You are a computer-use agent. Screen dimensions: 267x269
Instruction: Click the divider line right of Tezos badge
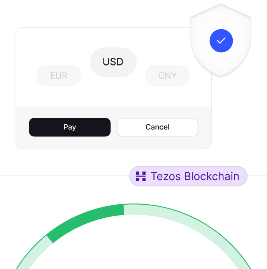tap(257, 176)
